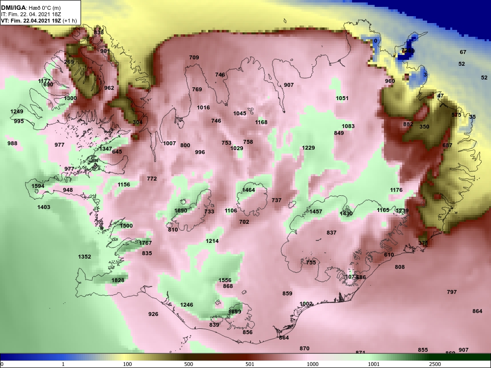Click the 67 value in the northeast sea
This screenshot has width=491, height=368.
pos(463,52)
